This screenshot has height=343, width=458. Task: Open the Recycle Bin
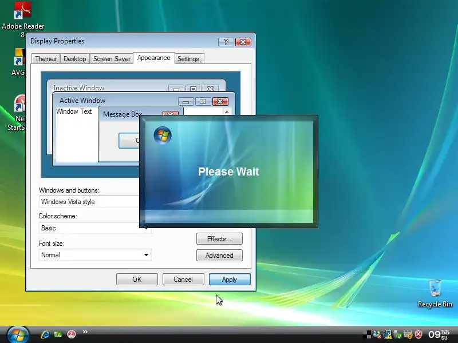(435, 293)
